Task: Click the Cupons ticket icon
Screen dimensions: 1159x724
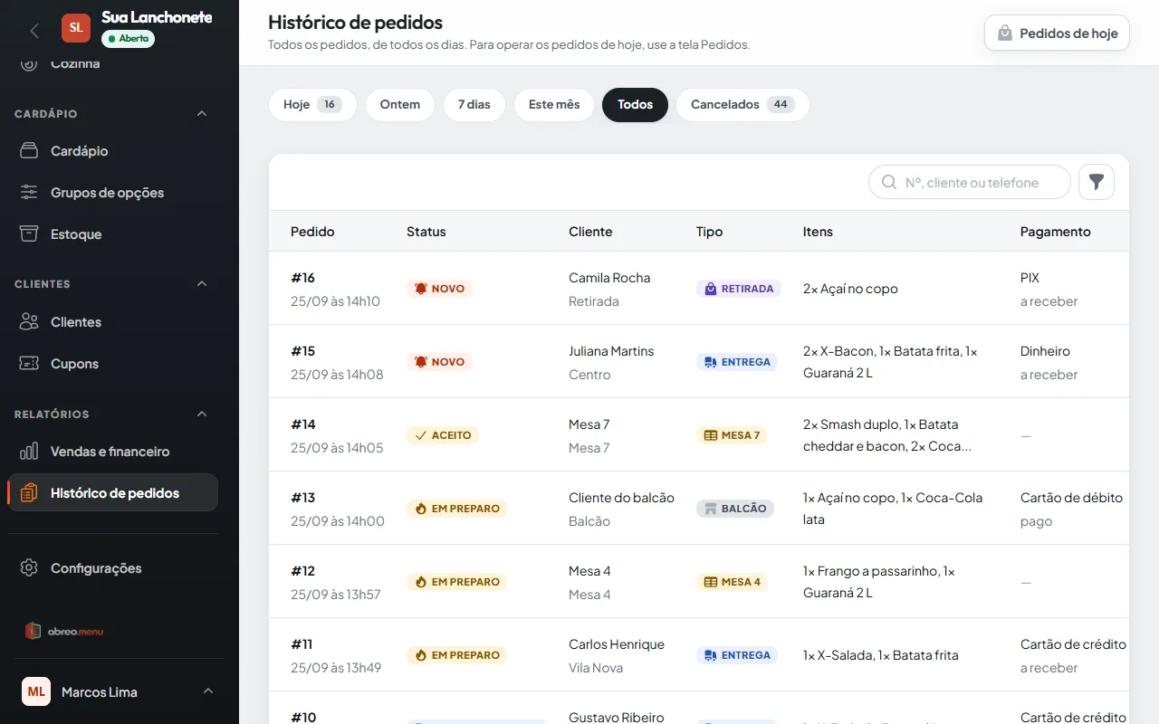Action: coord(29,364)
